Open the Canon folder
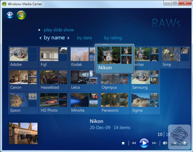Screen dimensions: 193x152 tap(23, 80)
